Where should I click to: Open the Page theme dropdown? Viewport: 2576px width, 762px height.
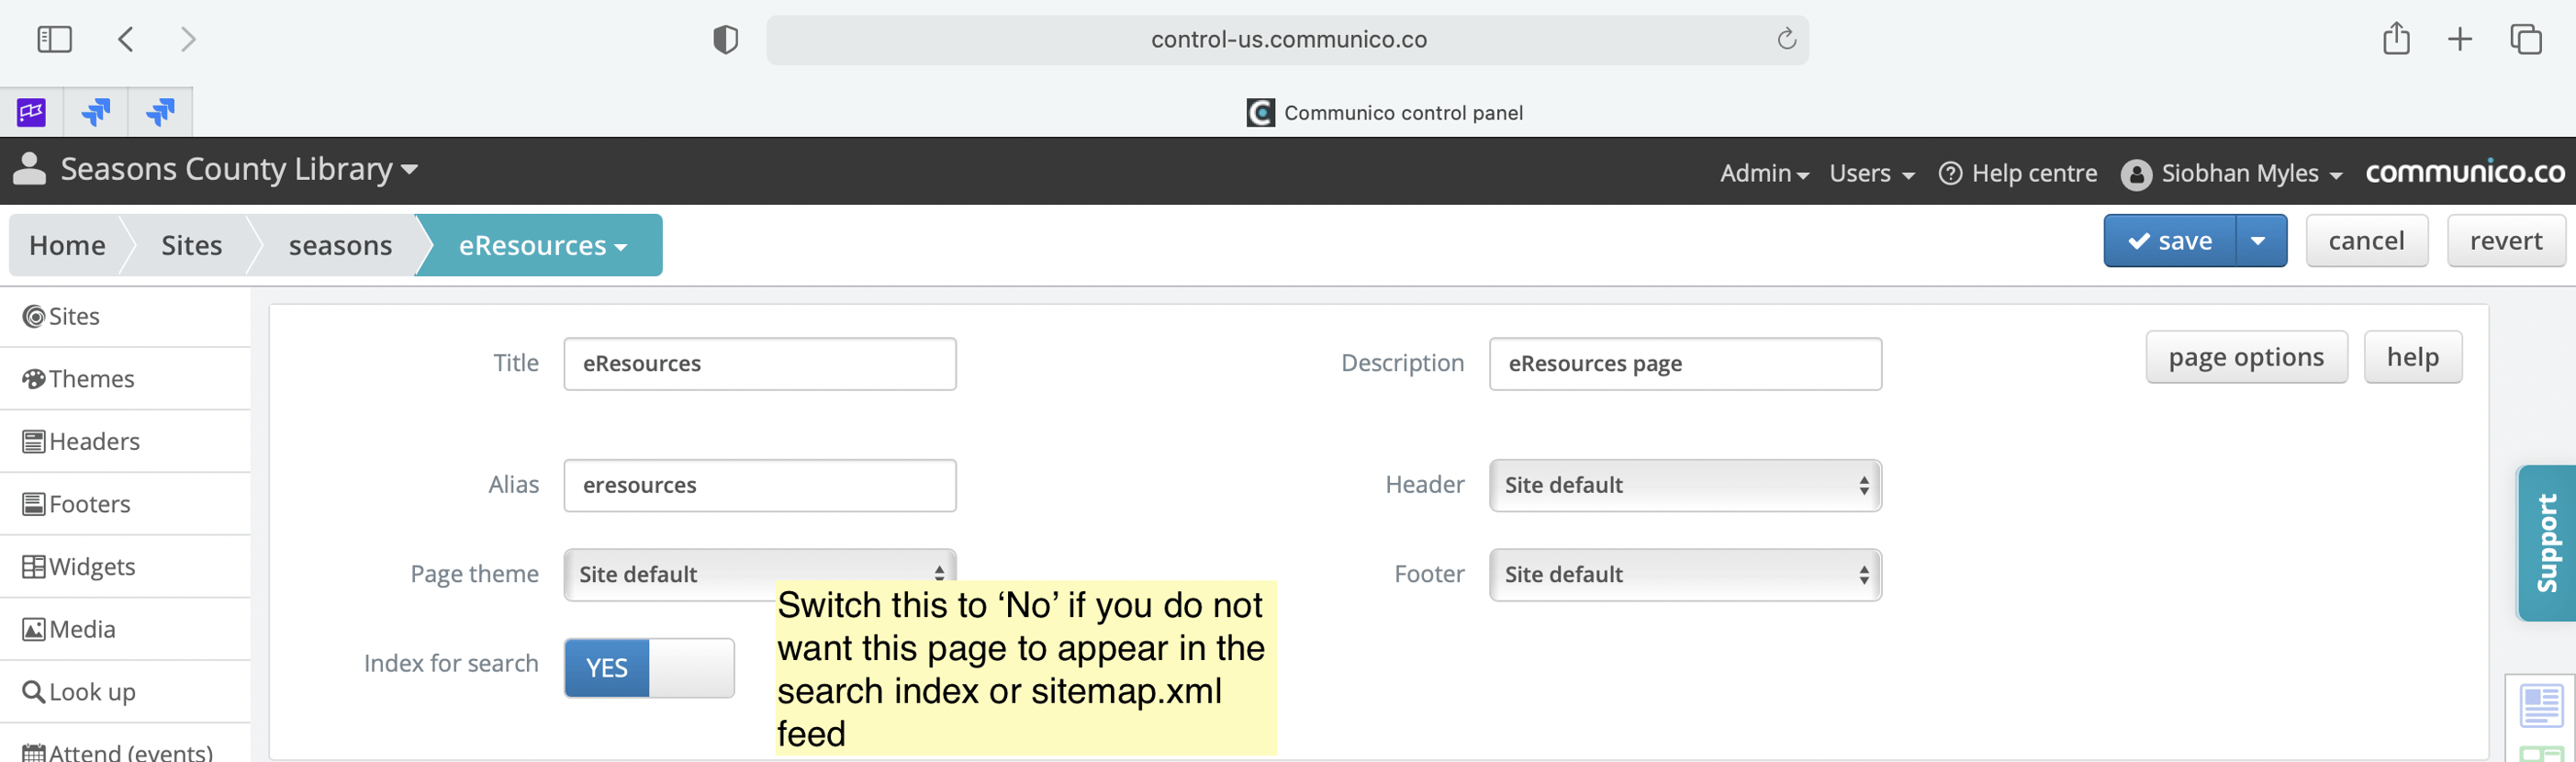point(760,574)
